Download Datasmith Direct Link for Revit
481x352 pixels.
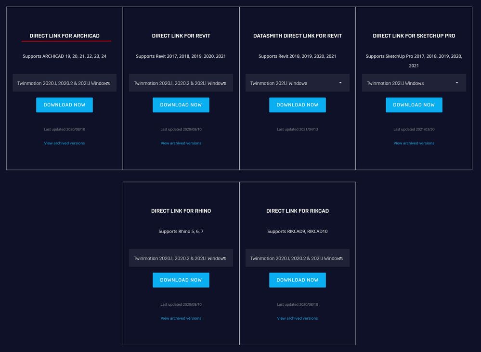click(298, 105)
